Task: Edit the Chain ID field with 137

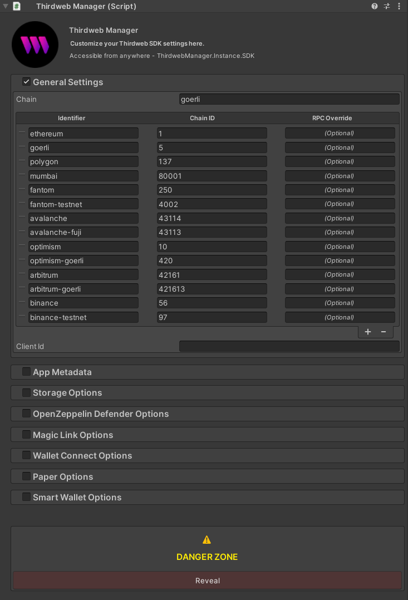Action: tap(212, 161)
